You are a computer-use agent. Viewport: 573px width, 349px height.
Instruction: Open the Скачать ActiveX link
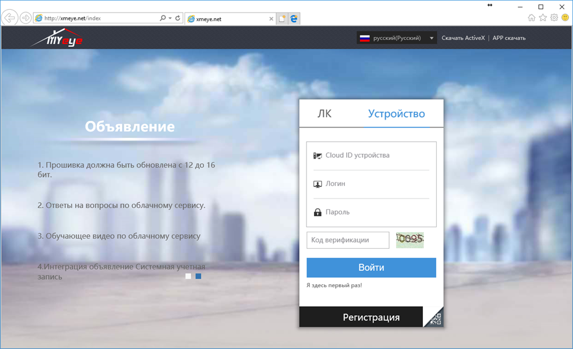click(463, 38)
